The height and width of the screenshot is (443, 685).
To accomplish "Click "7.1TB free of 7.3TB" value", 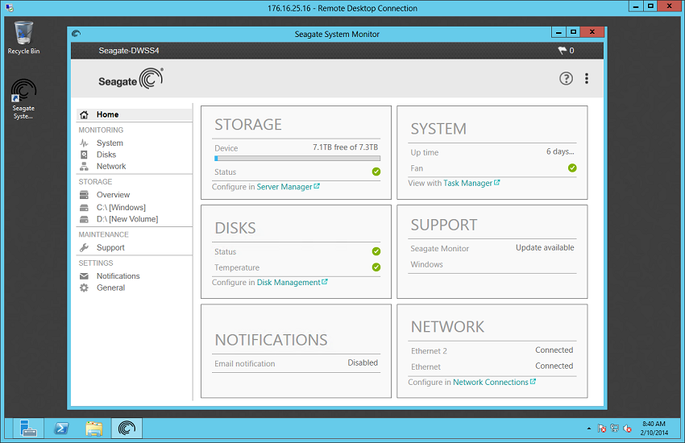I will 345,147.
